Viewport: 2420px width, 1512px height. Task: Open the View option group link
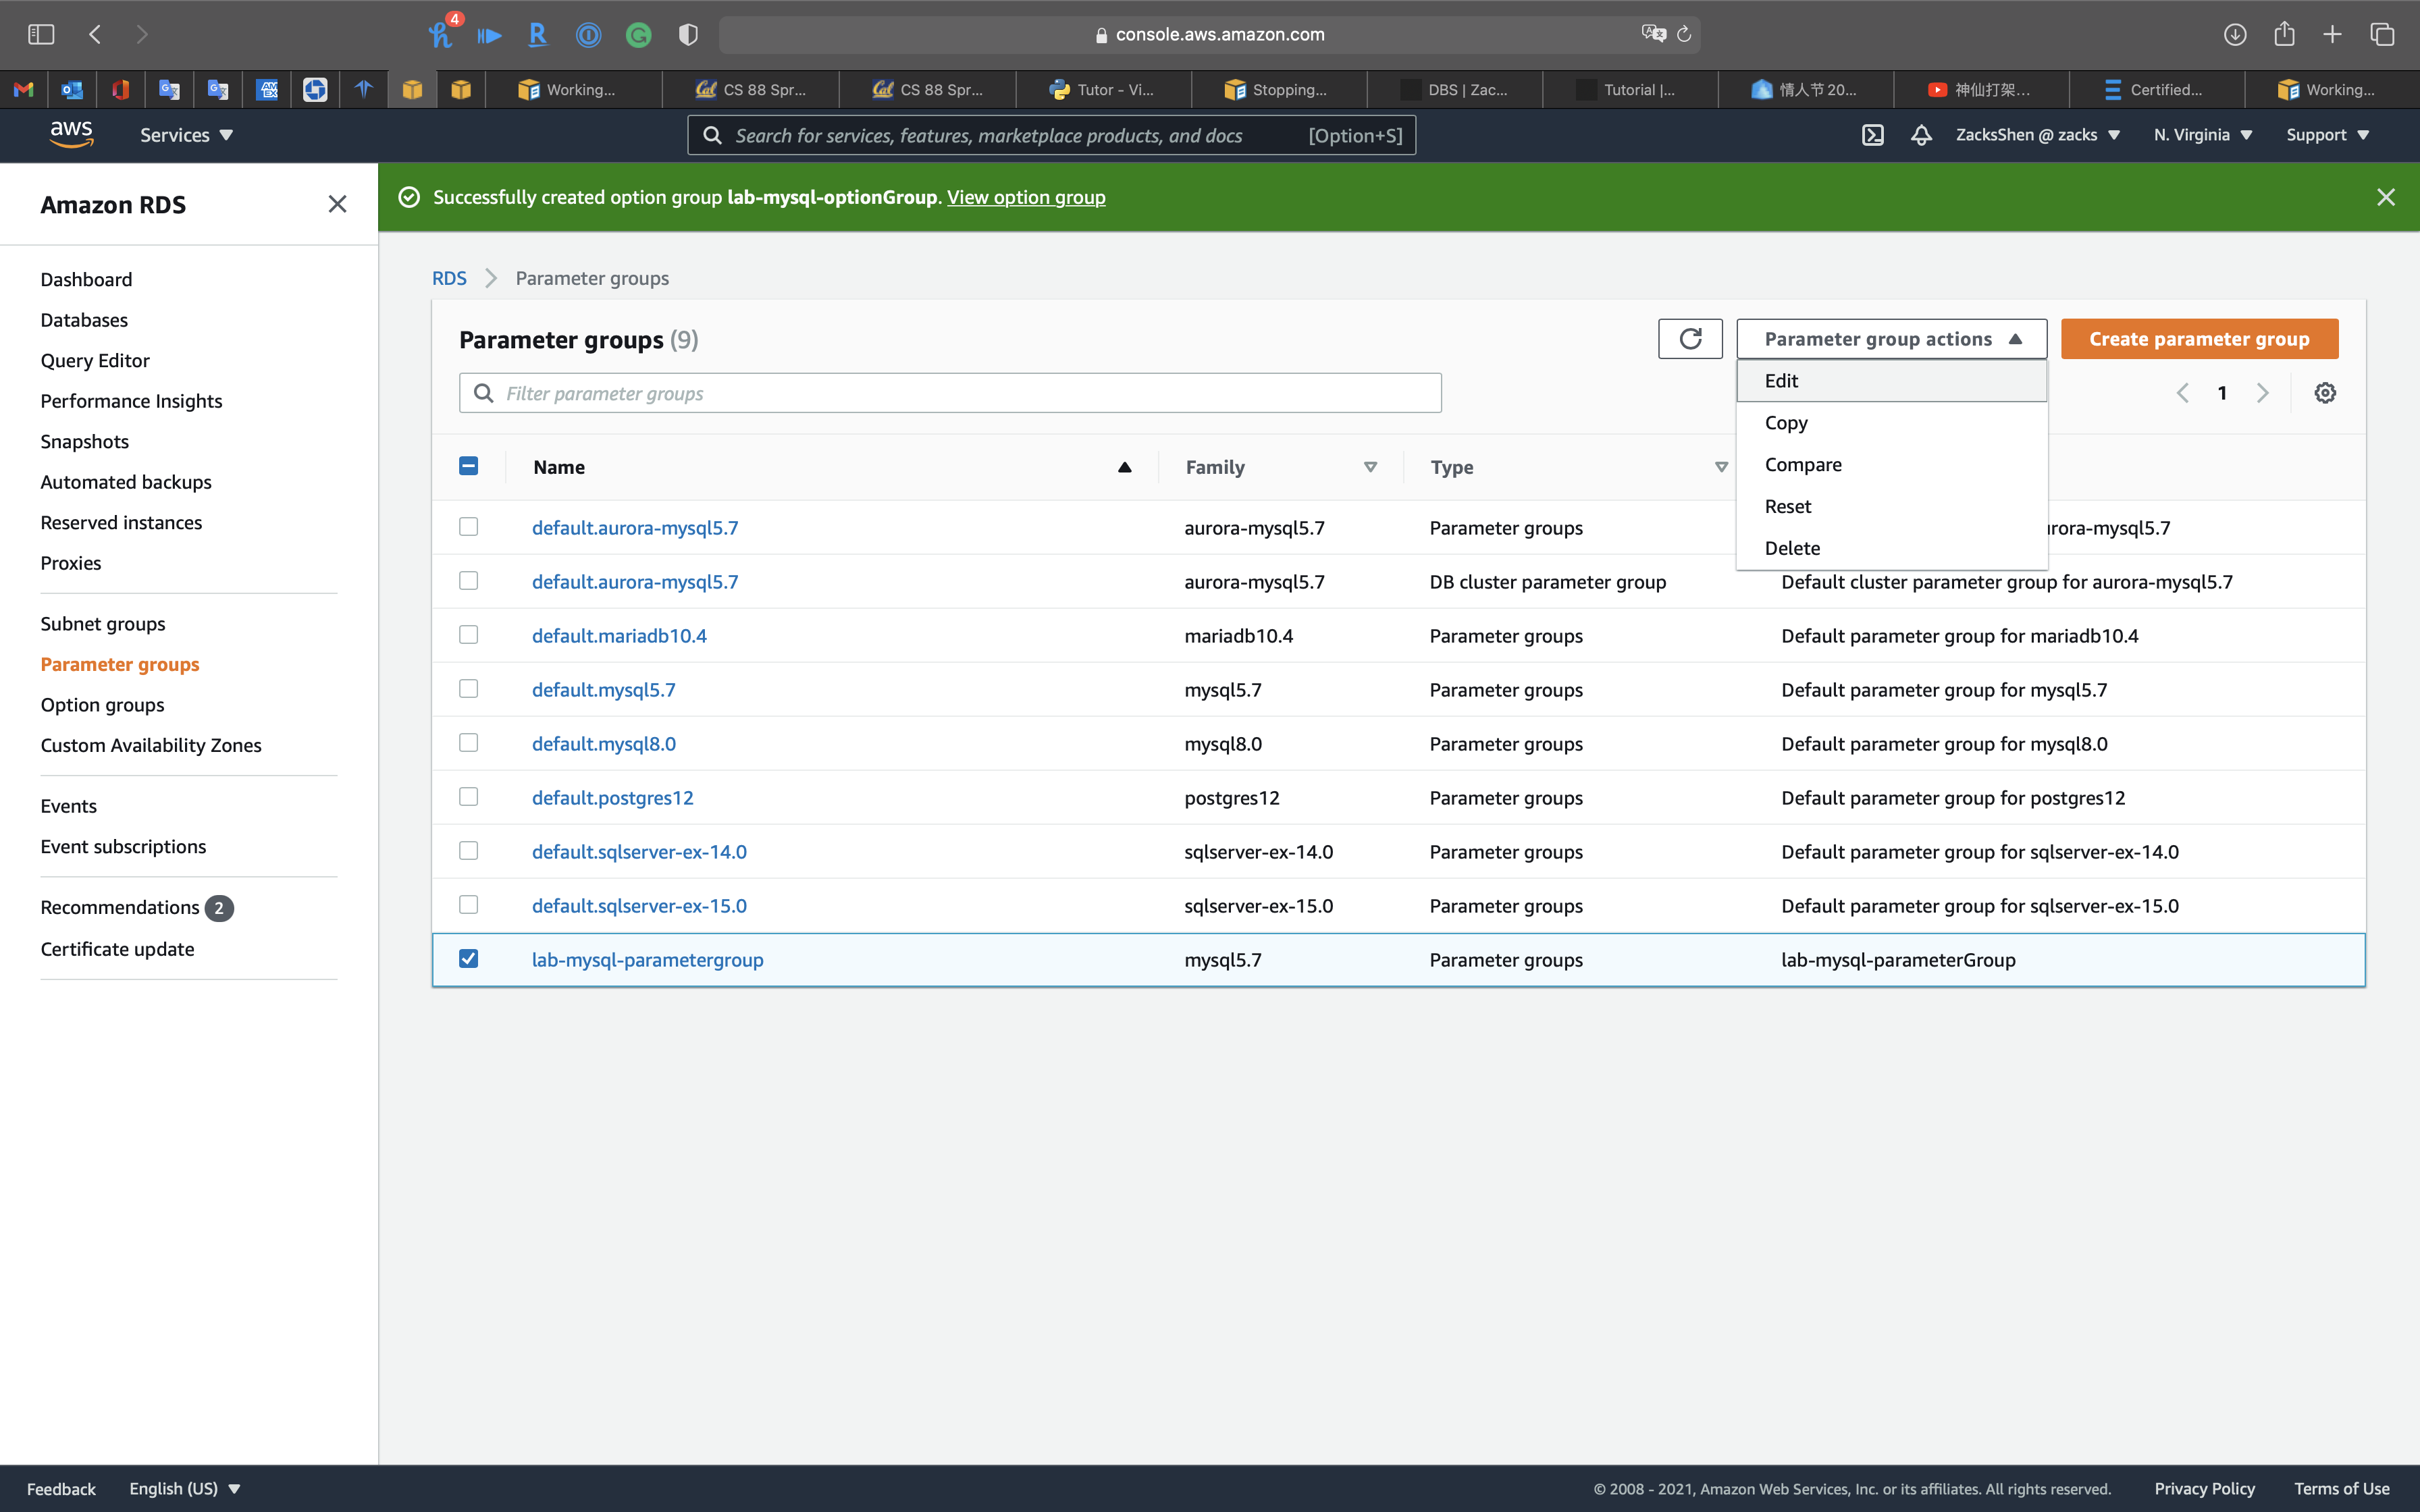coord(1026,197)
